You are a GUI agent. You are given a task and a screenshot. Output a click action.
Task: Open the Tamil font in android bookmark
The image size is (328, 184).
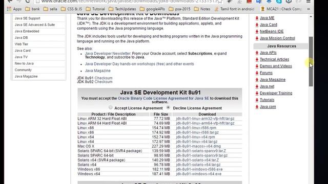(x=234, y=9)
